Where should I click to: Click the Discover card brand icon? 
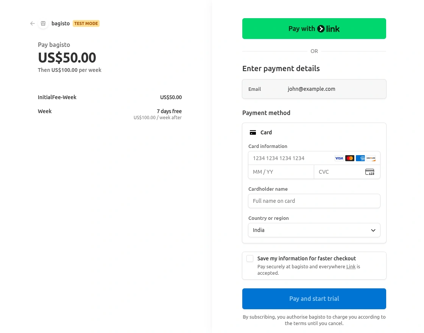pyautogui.click(x=371, y=158)
